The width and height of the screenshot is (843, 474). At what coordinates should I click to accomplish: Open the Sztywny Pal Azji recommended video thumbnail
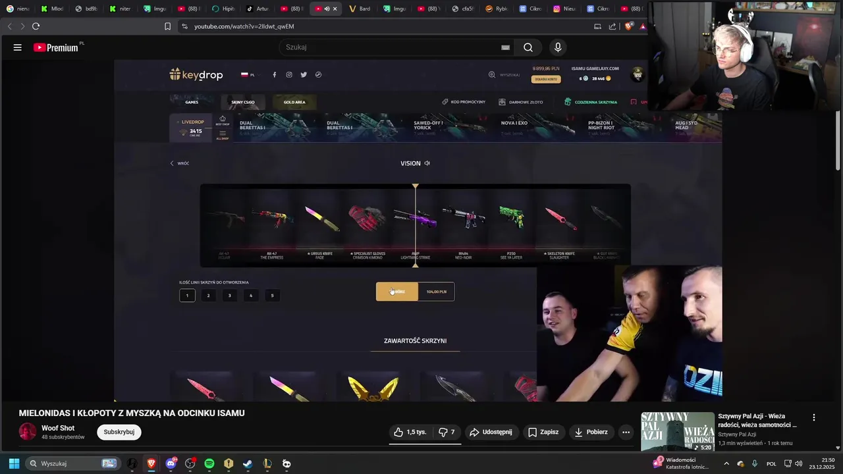pos(678,432)
